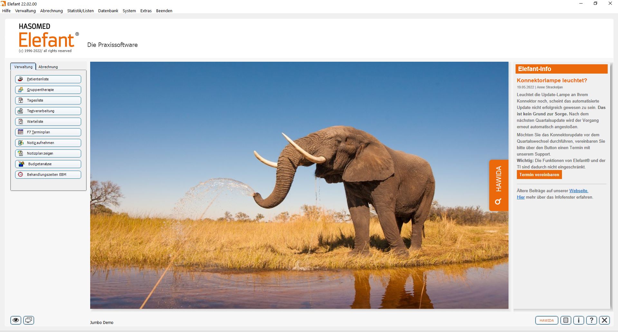Click the Konnektorlampe leuchtet? headline
Viewport: 618px width, 332px height.
552,80
